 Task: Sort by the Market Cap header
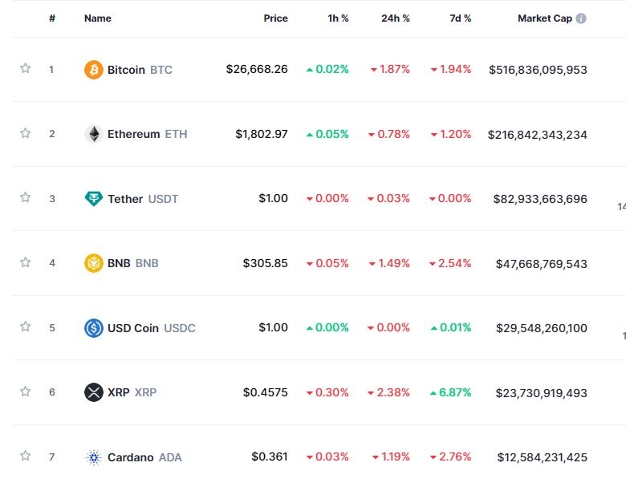pos(544,18)
